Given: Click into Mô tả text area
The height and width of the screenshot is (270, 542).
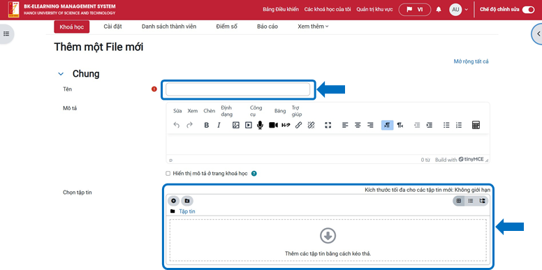Looking at the screenshot, I should pyautogui.click(x=328, y=144).
